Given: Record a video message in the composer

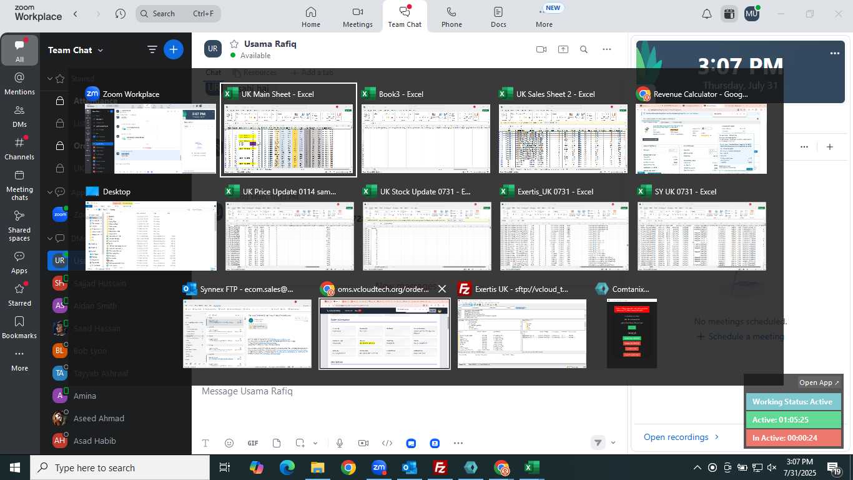Looking at the screenshot, I should 363,443.
